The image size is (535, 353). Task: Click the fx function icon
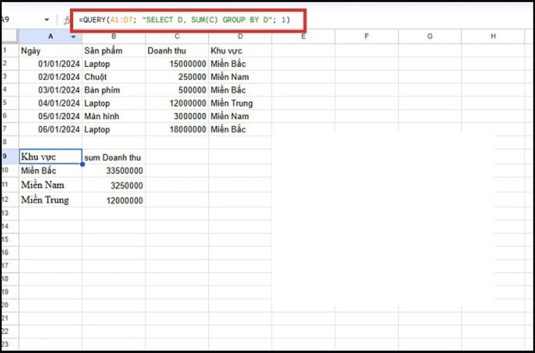click(x=66, y=20)
